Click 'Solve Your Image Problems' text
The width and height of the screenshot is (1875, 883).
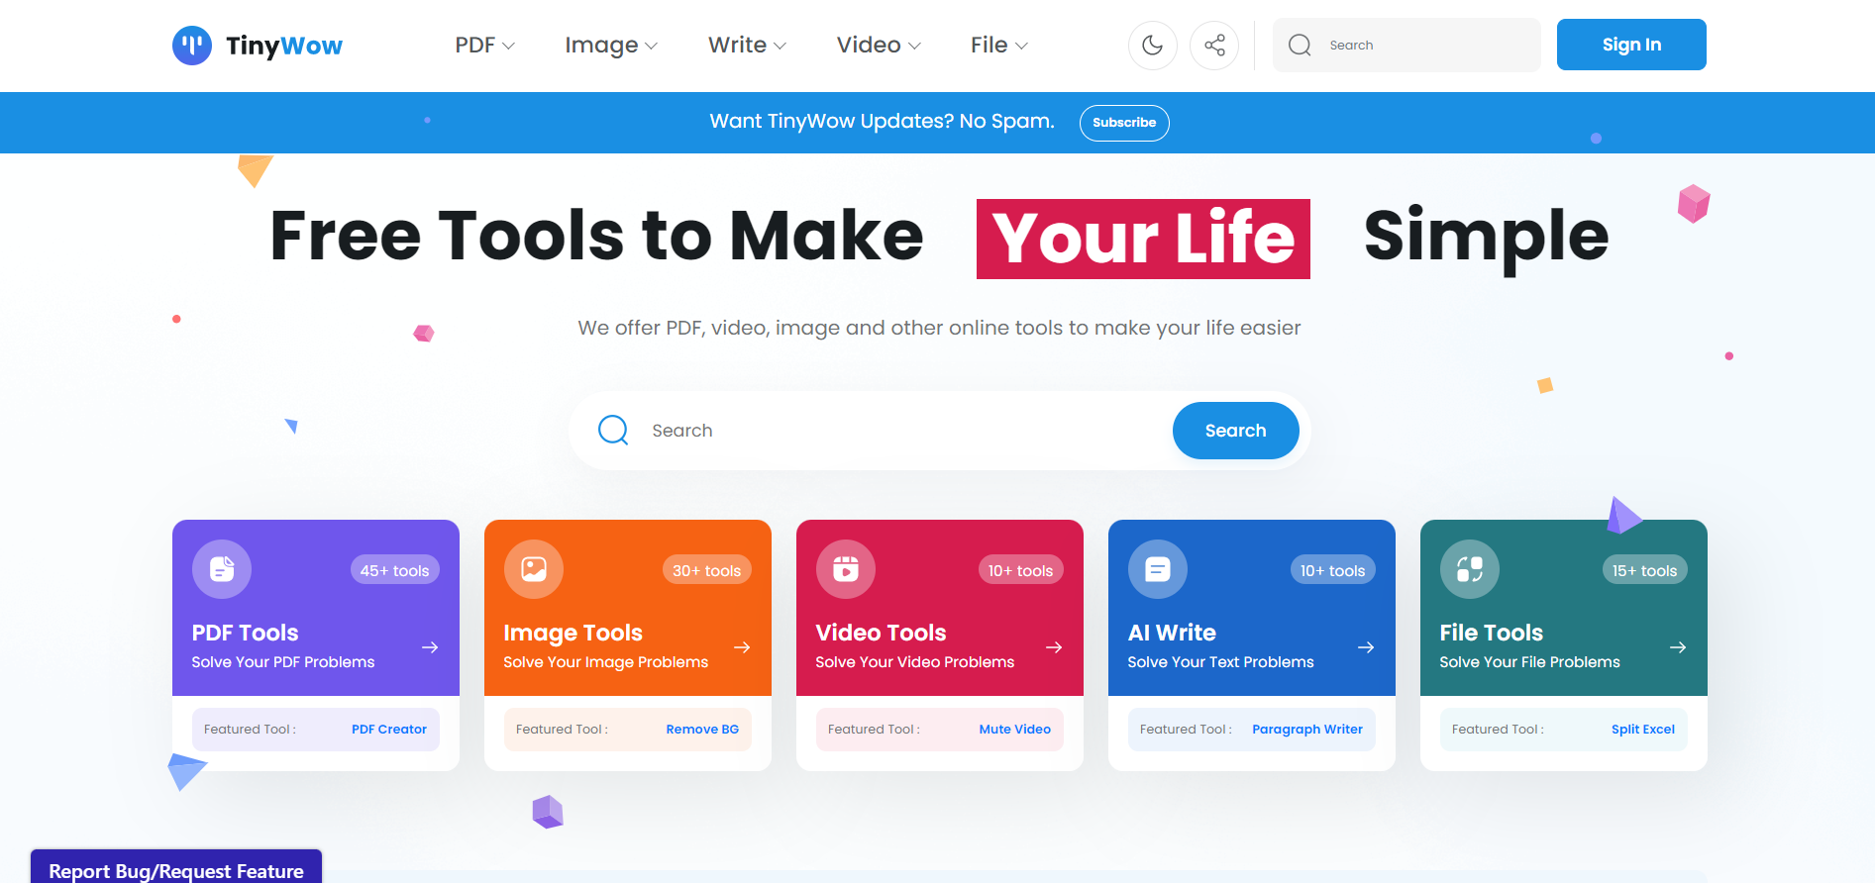(606, 662)
